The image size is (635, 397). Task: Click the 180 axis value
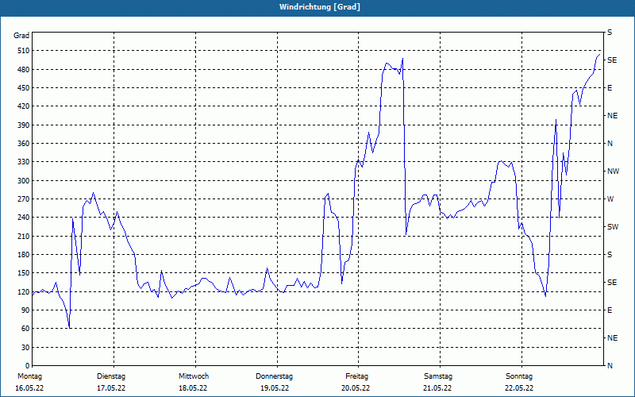[24, 254]
